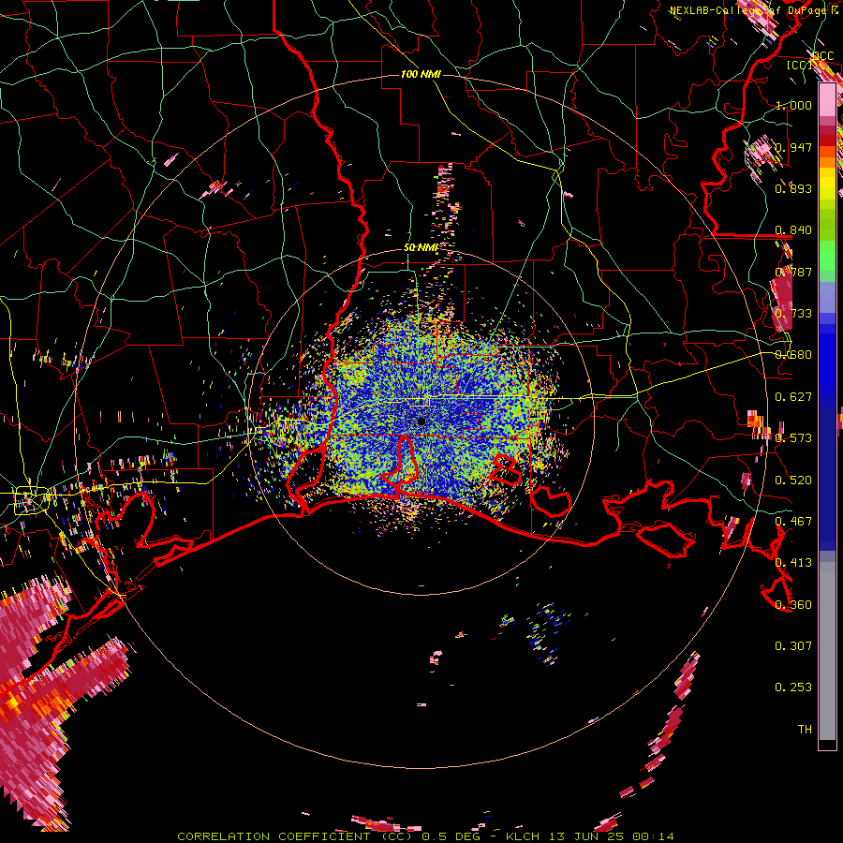
Task: Click the 0.733 legend value
Action: point(793,314)
